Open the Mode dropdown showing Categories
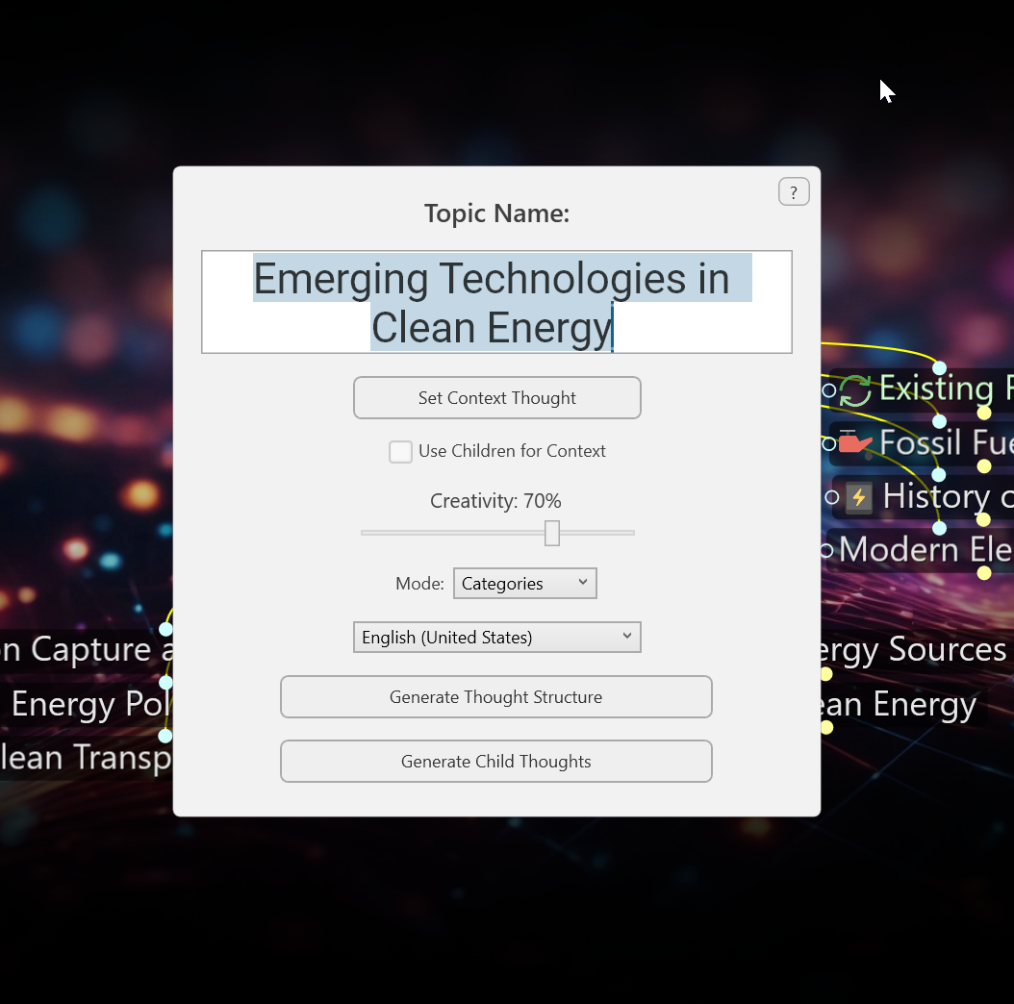The width and height of the screenshot is (1014, 1004). pos(524,584)
